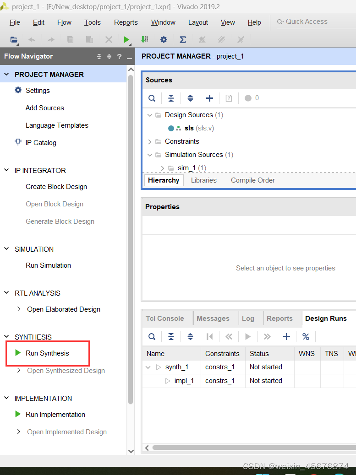356x475 pixels.
Task: Open the File menu
Action: pyautogui.click(x=15, y=22)
